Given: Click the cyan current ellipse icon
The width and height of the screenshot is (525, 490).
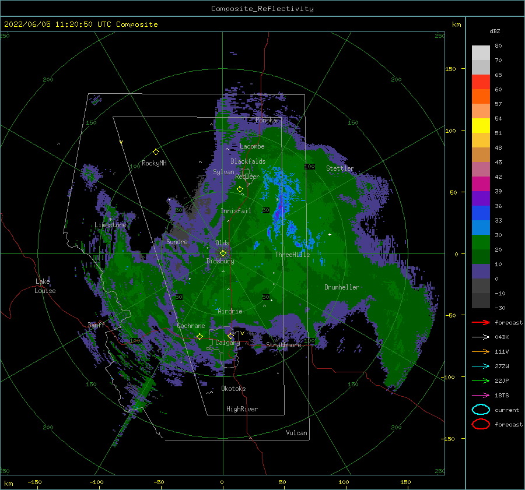Looking at the screenshot, I should coord(481,410).
